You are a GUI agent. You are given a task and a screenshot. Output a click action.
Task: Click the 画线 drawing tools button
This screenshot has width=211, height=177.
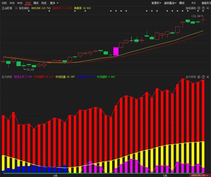(182, 3)
